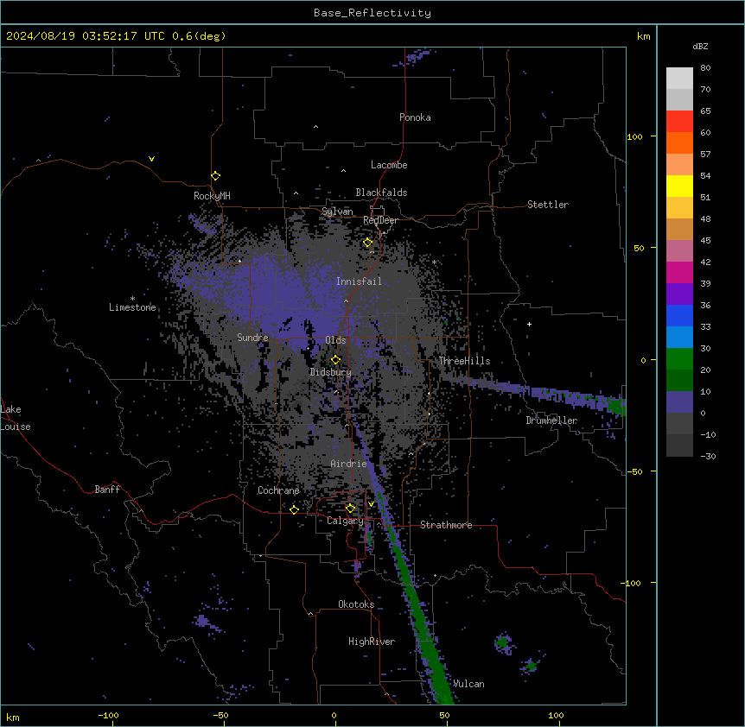
Task: Click the yellow V marker northwest of RockyMH
Action: (151, 159)
